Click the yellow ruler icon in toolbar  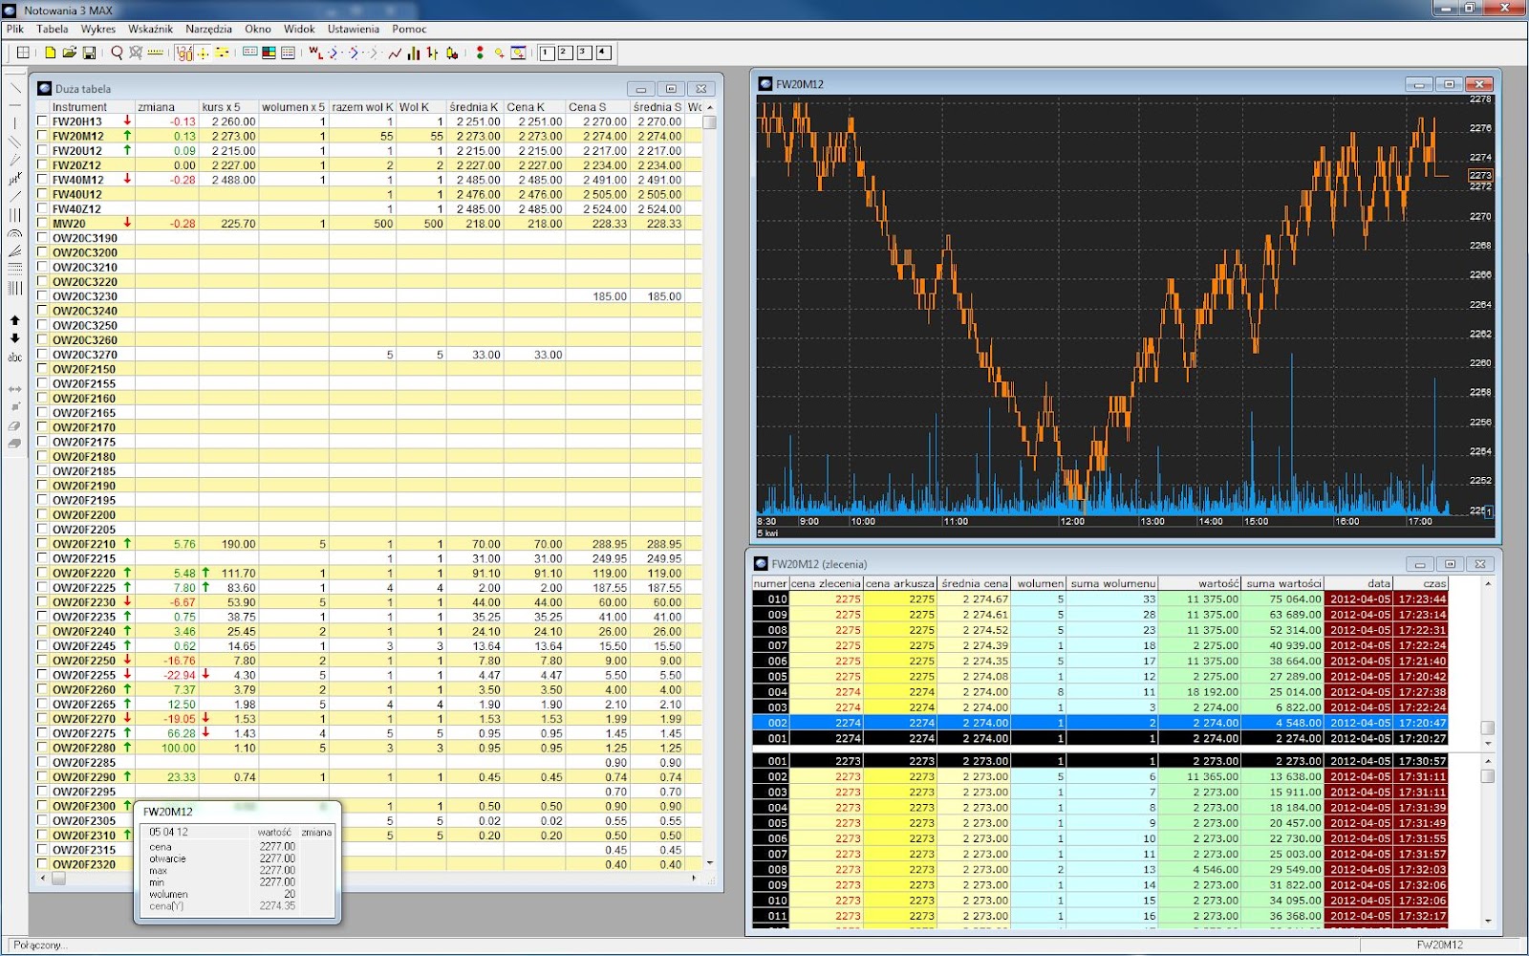tap(155, 53)
